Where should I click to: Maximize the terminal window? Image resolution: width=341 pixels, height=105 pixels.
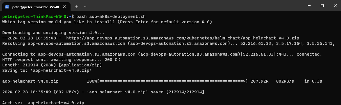point(322,6)
